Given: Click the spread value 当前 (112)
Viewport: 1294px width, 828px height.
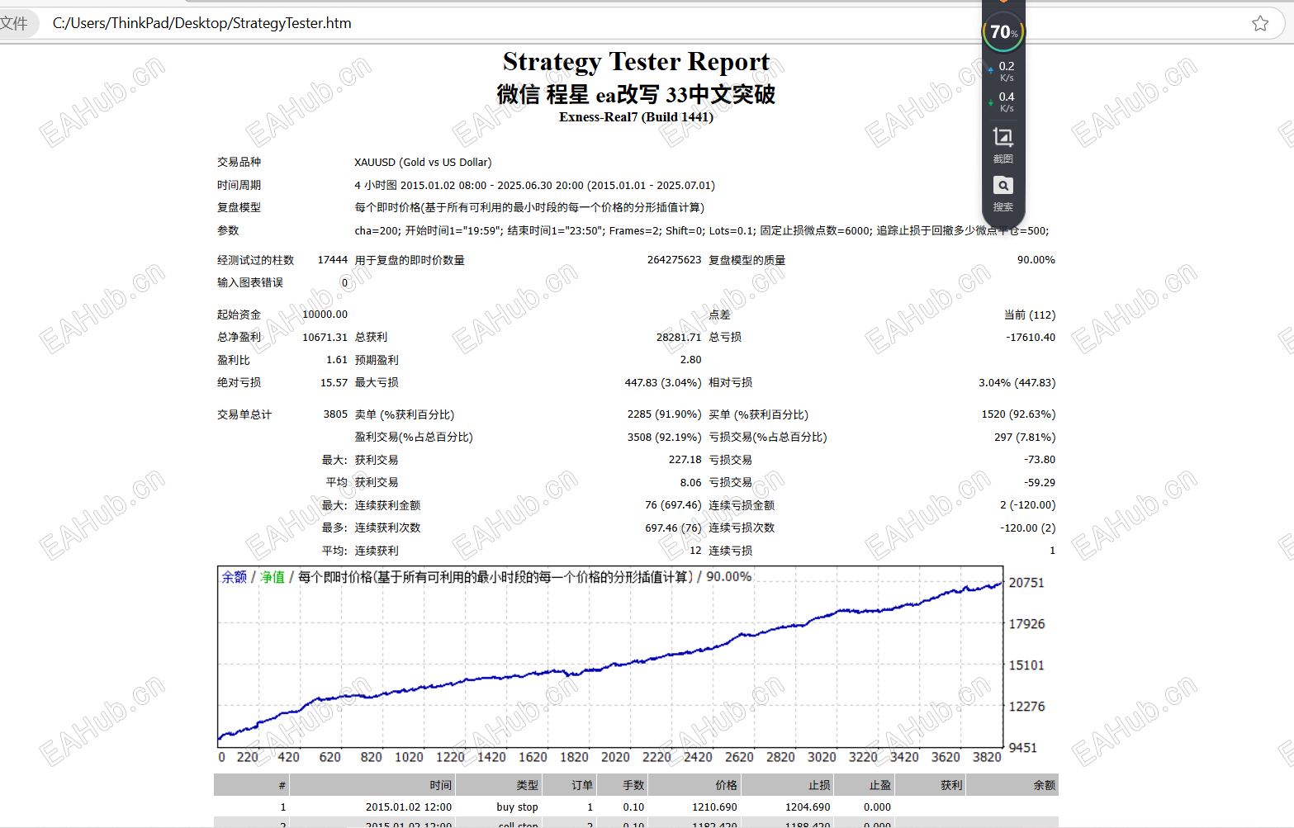Looking at the screenshot, I should tap(1030, 315).
